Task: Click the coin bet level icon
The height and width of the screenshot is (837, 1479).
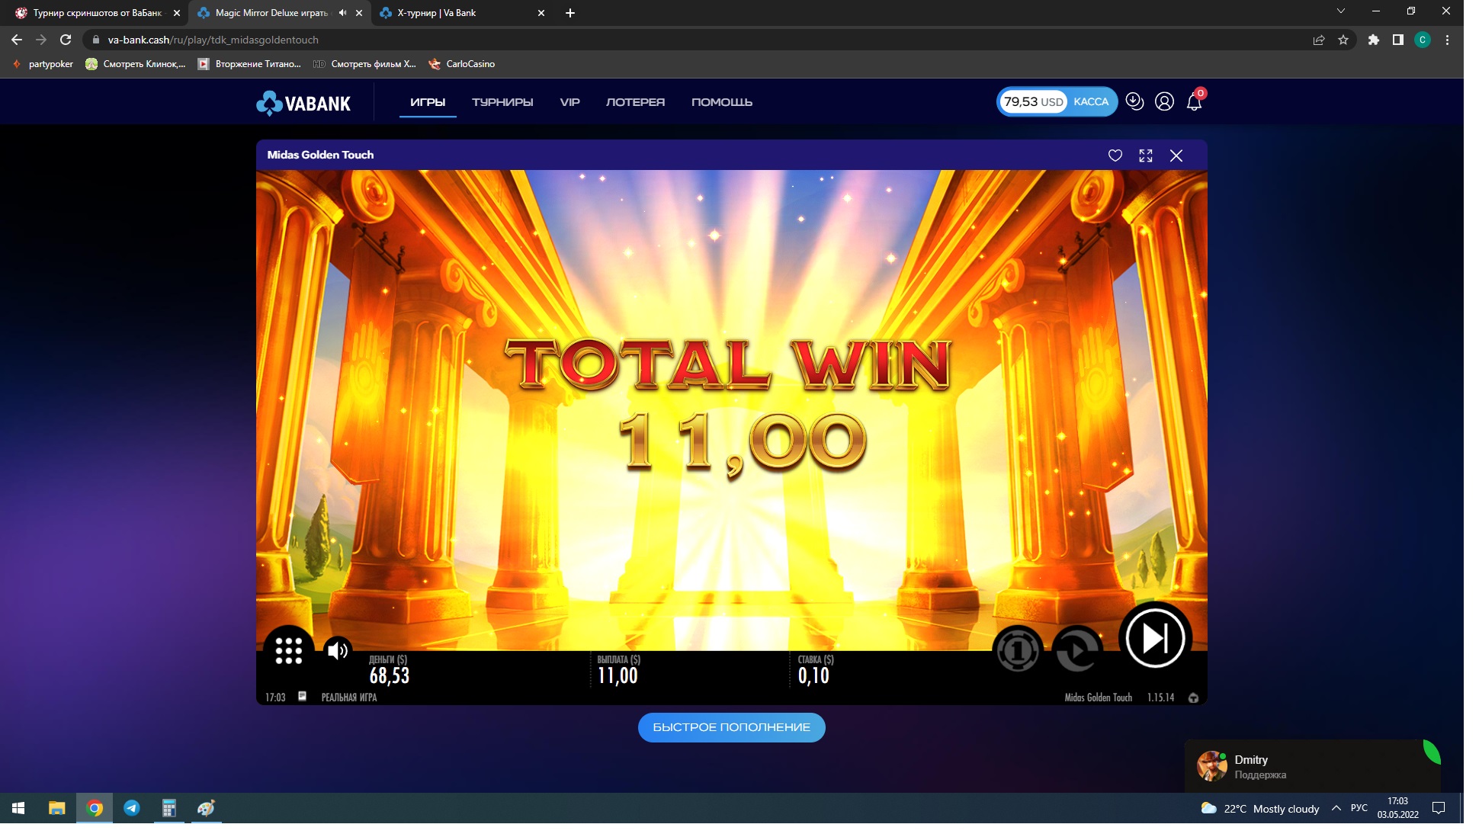Action: coord(1017,650)
